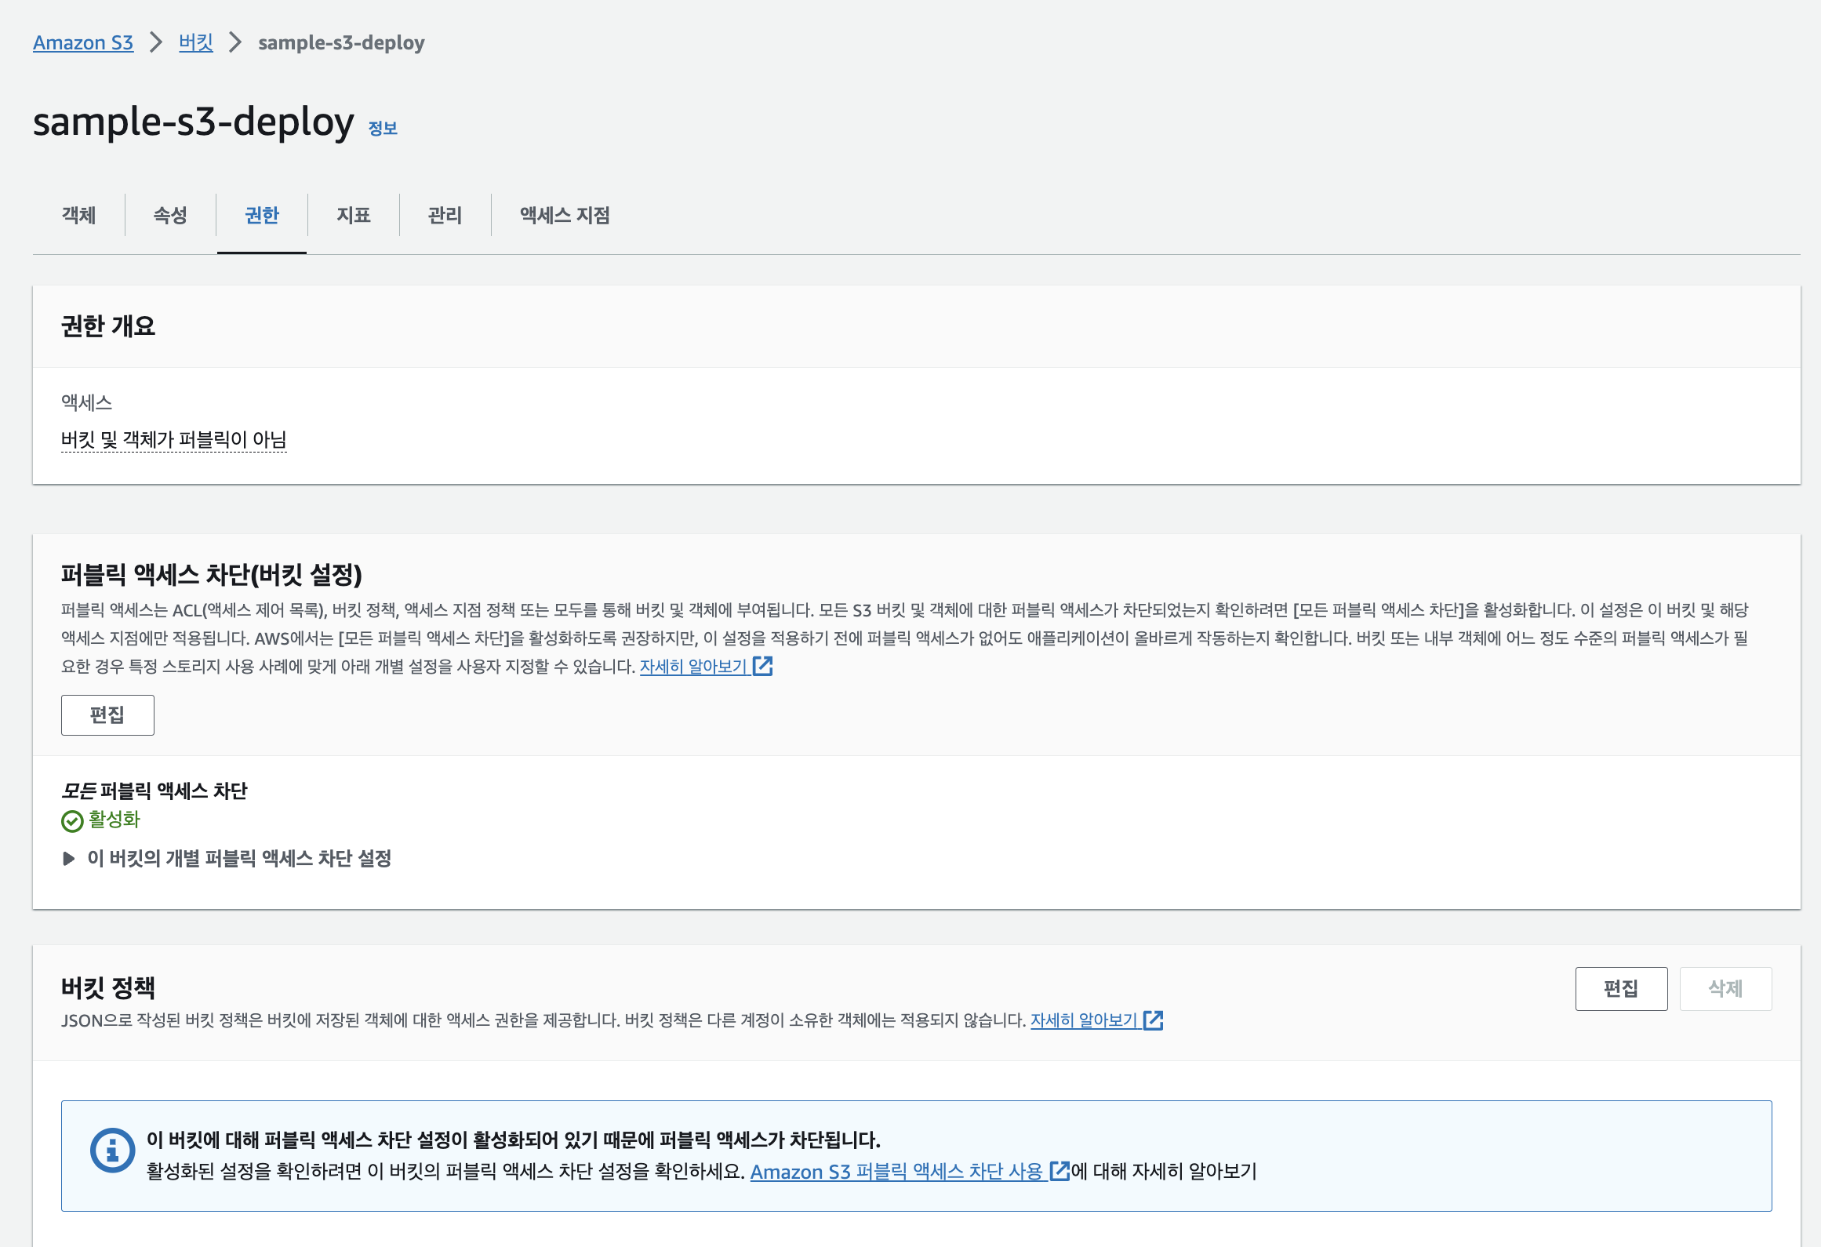Click the 삭제 button in 버킷 정책 section

click(x=1725, y=989)
